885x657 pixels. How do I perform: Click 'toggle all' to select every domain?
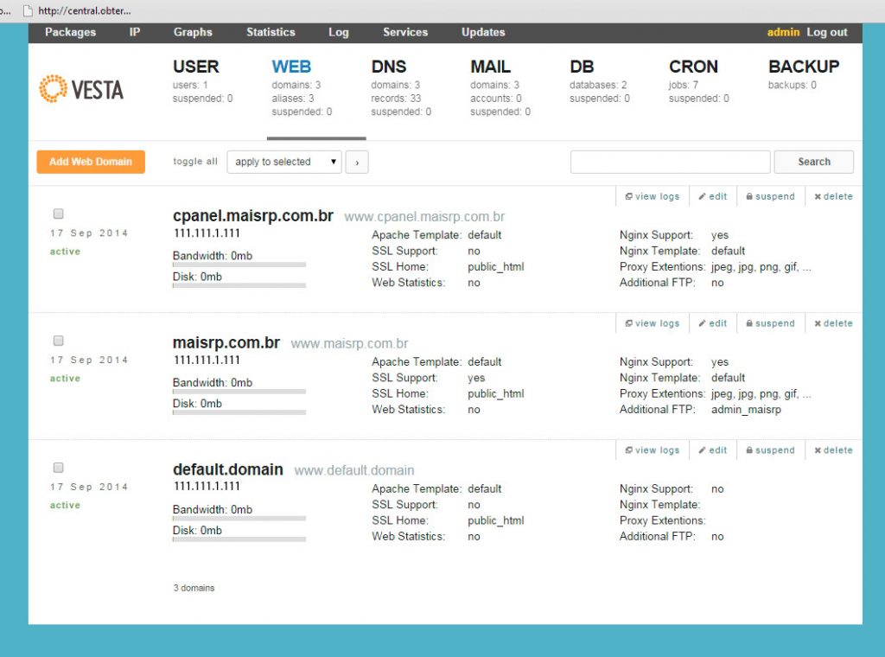click(x=195, y=162)
